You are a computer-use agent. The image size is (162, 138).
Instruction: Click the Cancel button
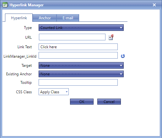coord(109,101)
